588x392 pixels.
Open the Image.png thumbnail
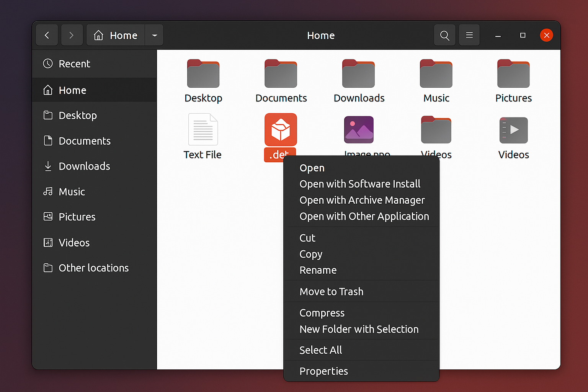pos(359,129)
